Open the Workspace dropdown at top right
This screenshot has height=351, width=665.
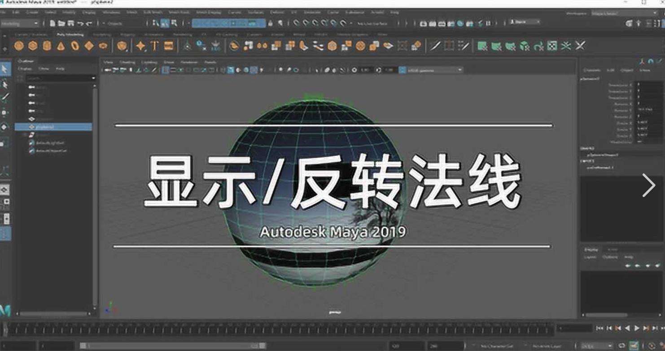[x=624, y=13]
